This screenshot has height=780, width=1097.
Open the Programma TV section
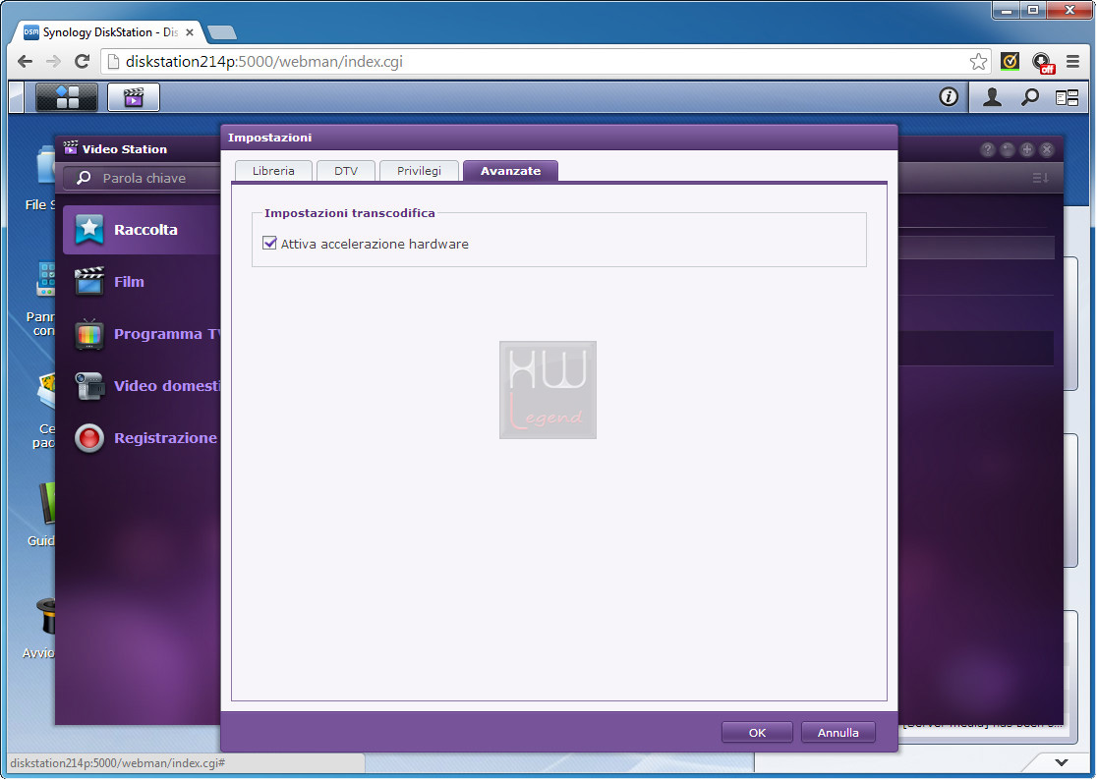coord(142,333)
